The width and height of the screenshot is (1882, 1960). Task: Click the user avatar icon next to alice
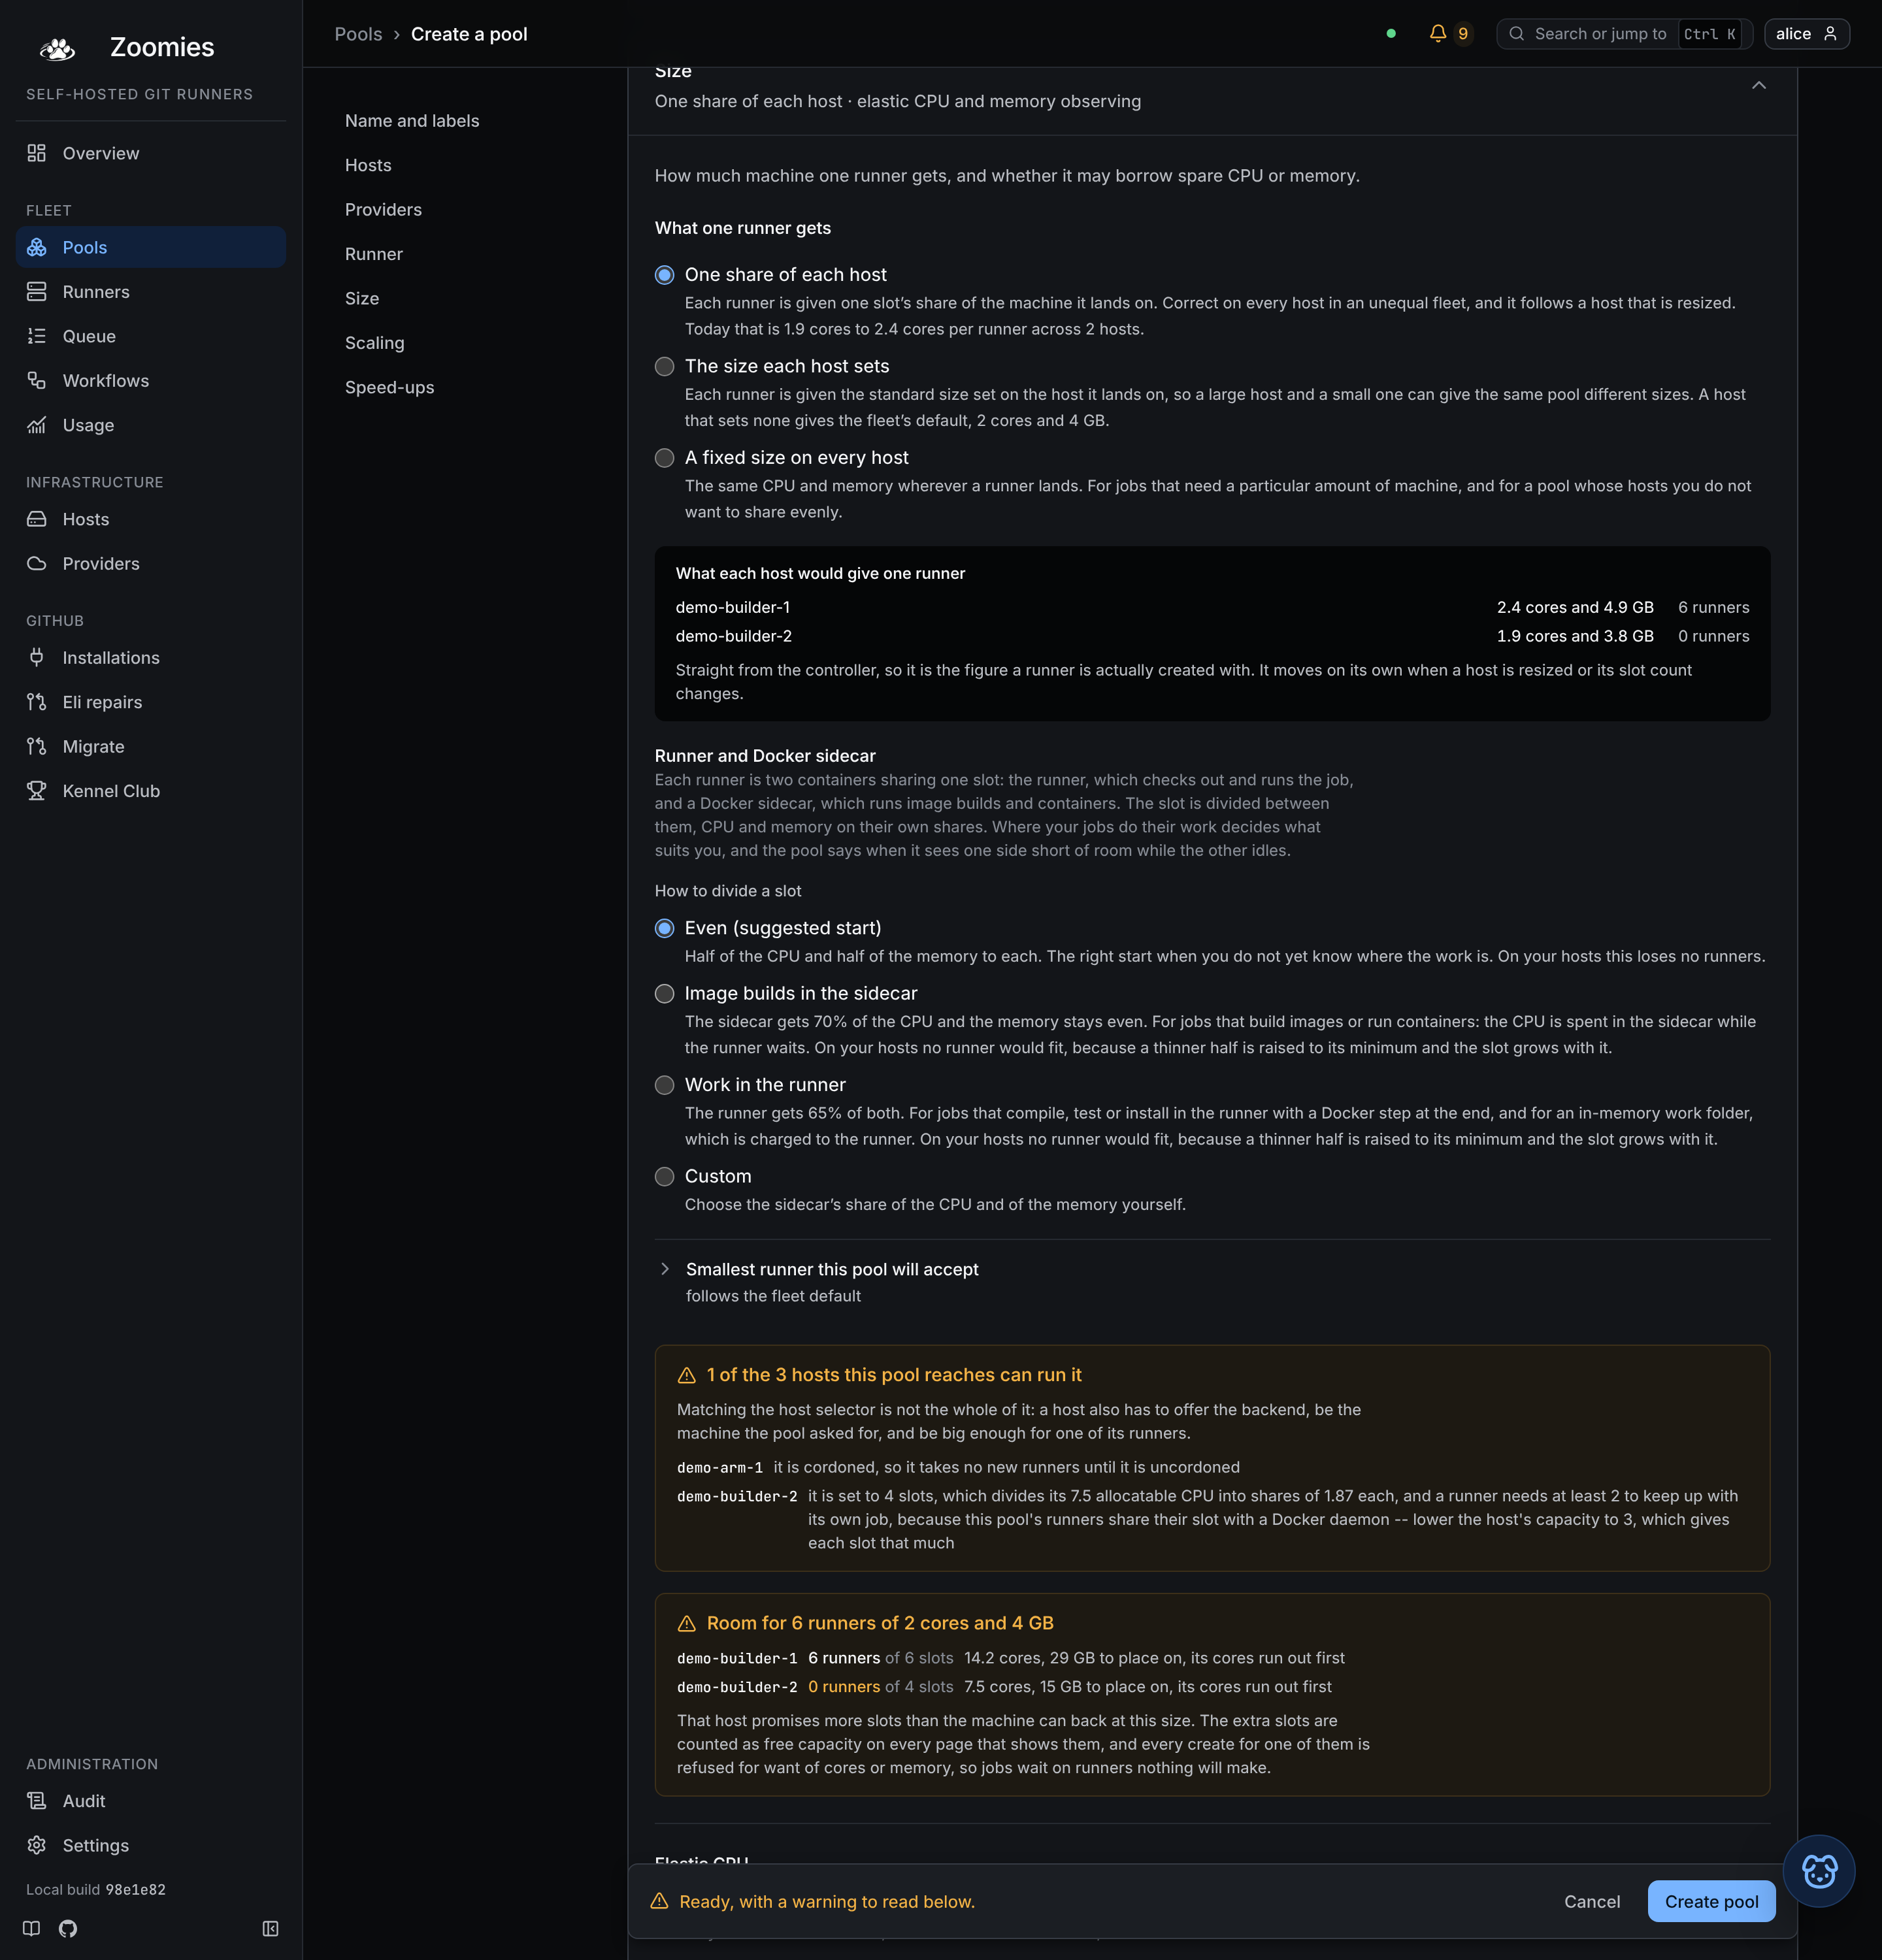click(x=1830, y=34)
